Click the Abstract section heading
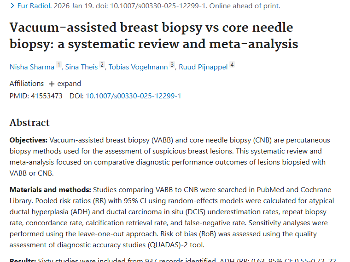This screenshot has width=350, height=262. click(x=29, y=123)
